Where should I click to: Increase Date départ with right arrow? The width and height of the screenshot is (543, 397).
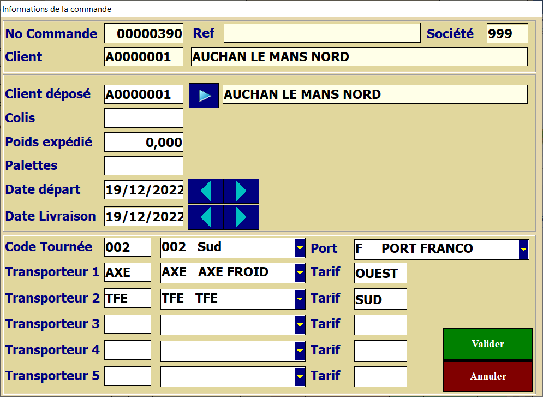241,191
